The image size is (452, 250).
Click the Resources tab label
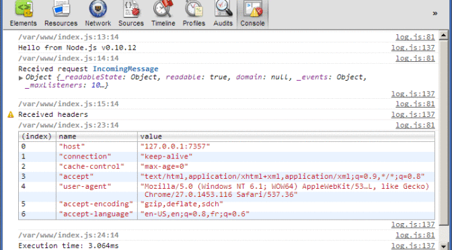61,24
